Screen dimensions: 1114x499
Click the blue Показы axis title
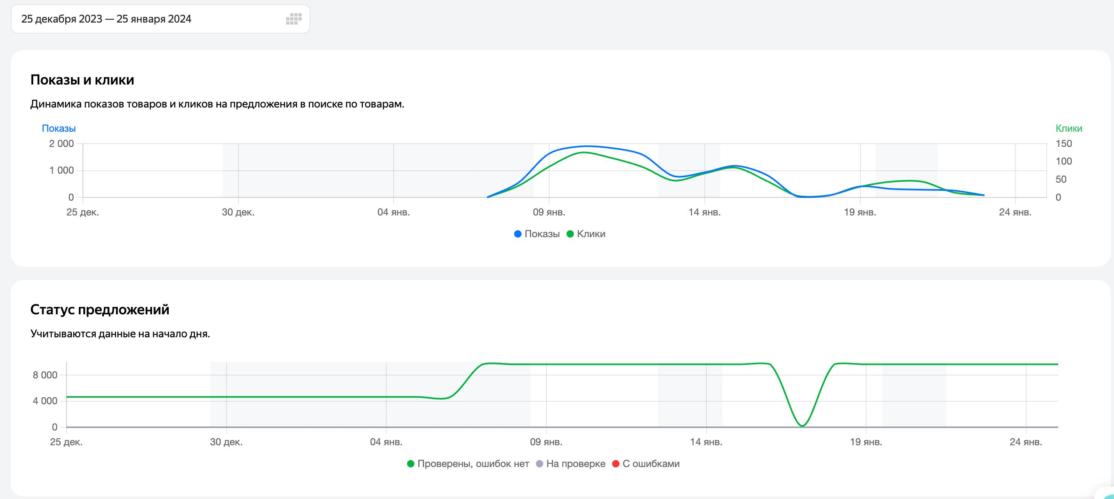(59, 128)
